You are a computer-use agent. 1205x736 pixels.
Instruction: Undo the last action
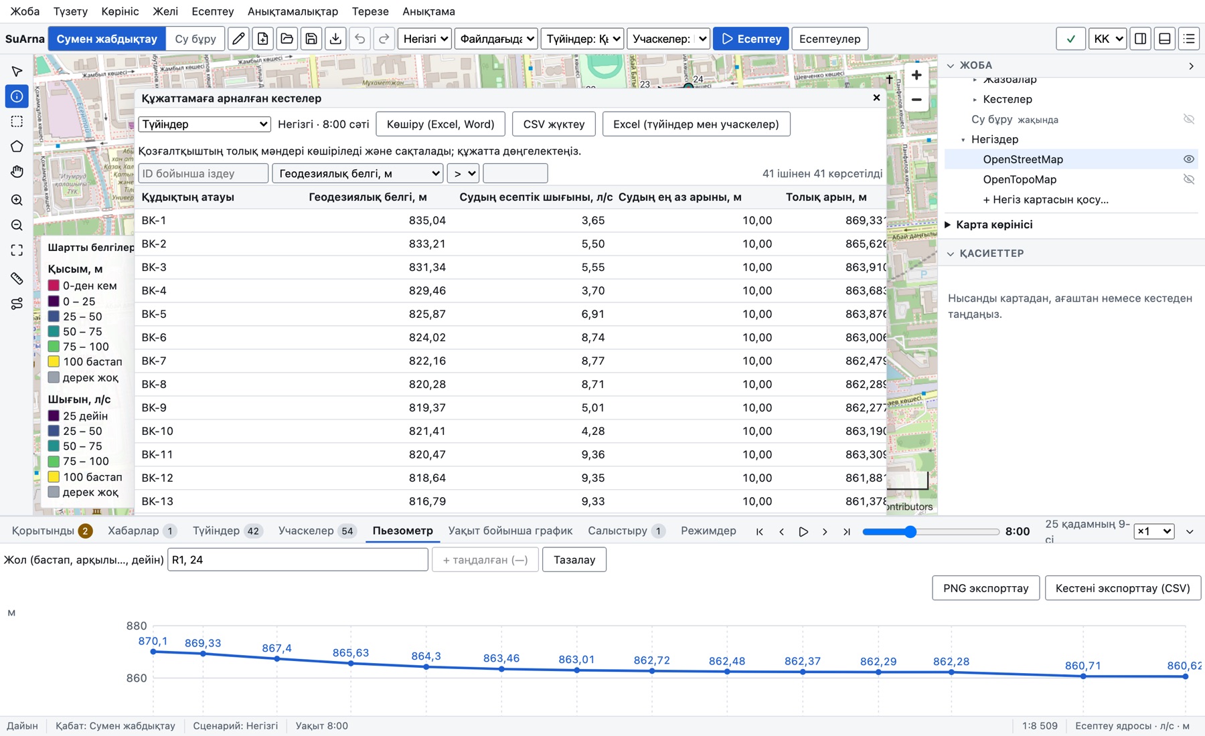[x=360, y=39]
